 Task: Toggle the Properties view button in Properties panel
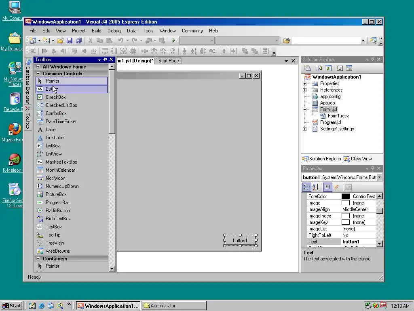[327, 187]
